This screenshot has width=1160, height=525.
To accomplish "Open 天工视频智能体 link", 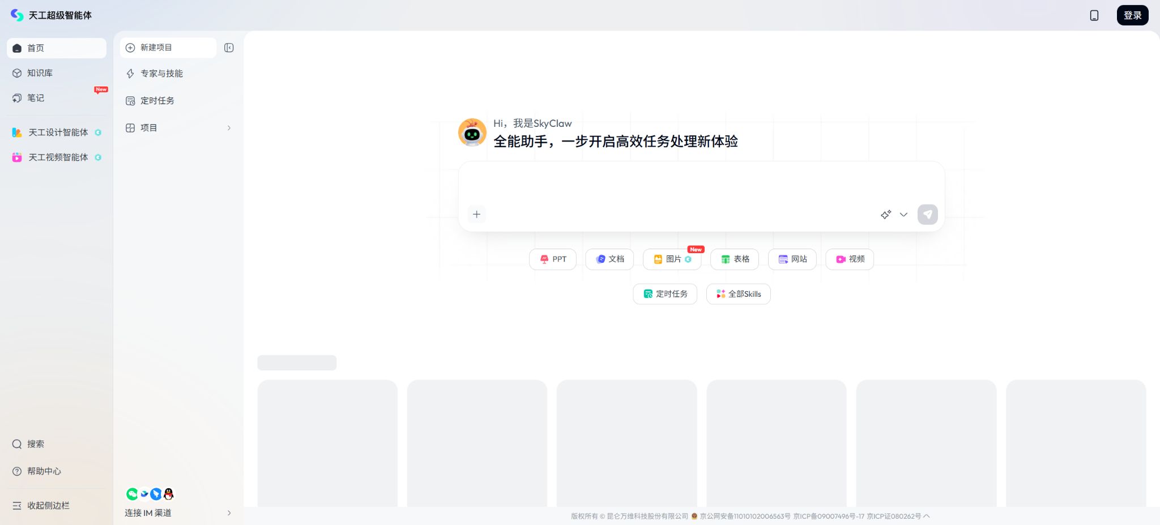I will point(57,157).
